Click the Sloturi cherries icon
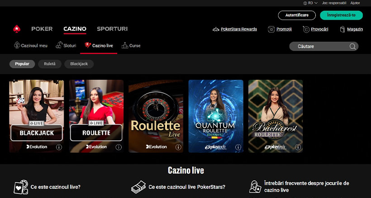 59,45
